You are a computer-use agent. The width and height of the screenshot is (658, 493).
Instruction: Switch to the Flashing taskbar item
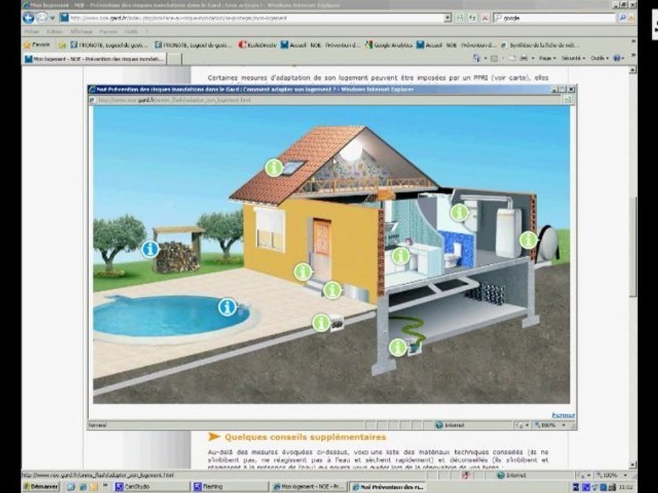(x=230, y=487)
